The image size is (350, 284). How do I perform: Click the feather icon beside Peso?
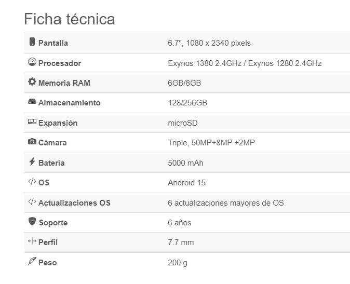[32, 261]
